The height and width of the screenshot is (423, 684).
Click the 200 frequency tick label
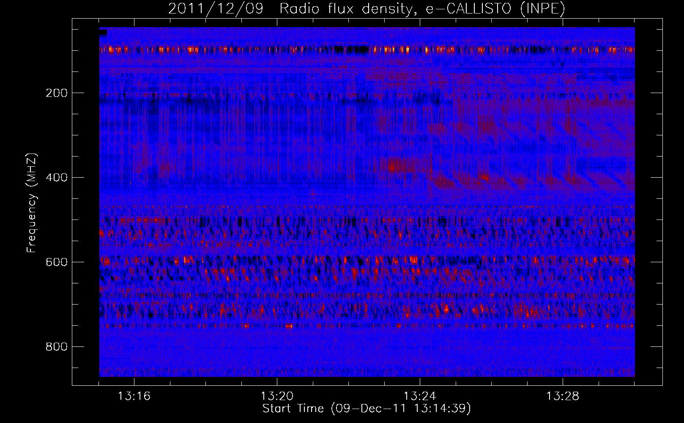[57, 93]
